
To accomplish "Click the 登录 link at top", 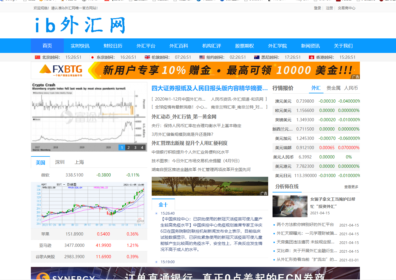I will (x=317, y=8).
